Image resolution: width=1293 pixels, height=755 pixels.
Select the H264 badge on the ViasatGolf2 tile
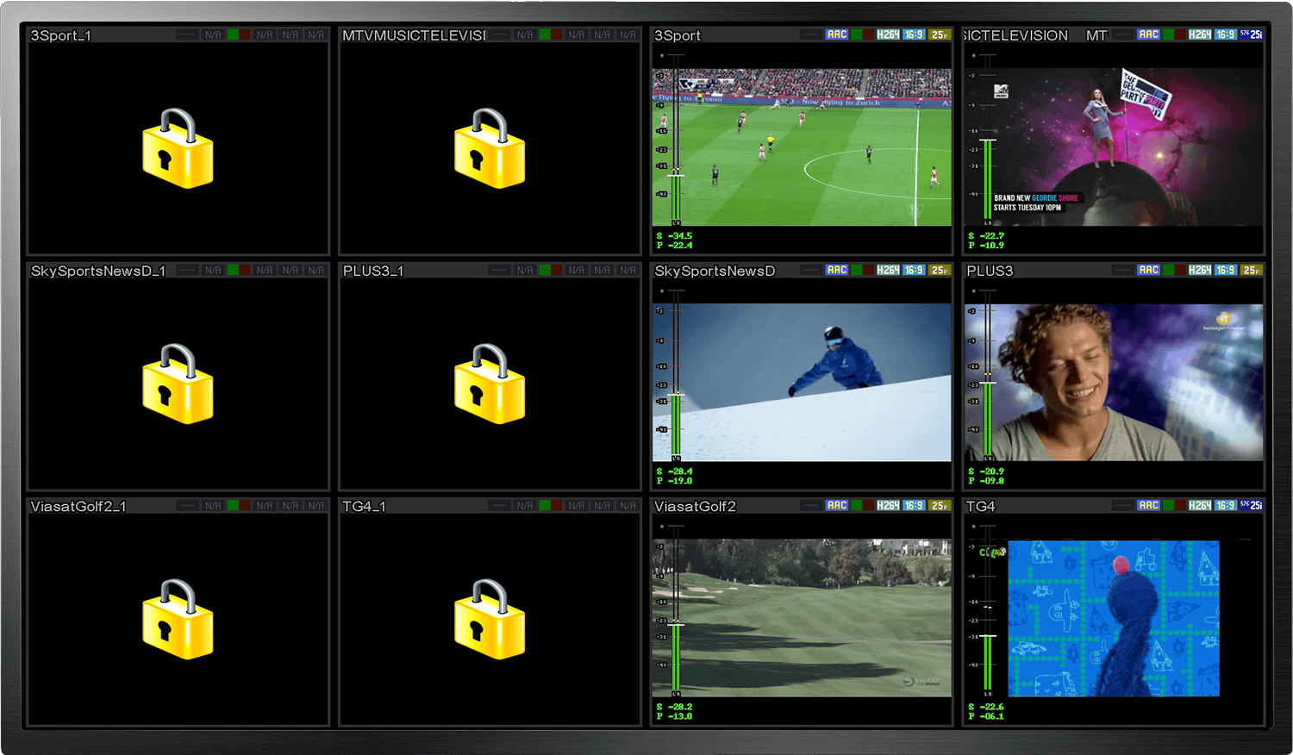pyautogui.click(x=888, y=505)
